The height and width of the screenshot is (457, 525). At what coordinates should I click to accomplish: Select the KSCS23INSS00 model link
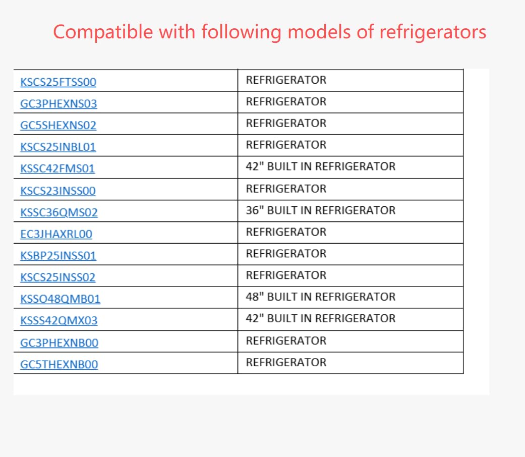click(x=58, y=191)
